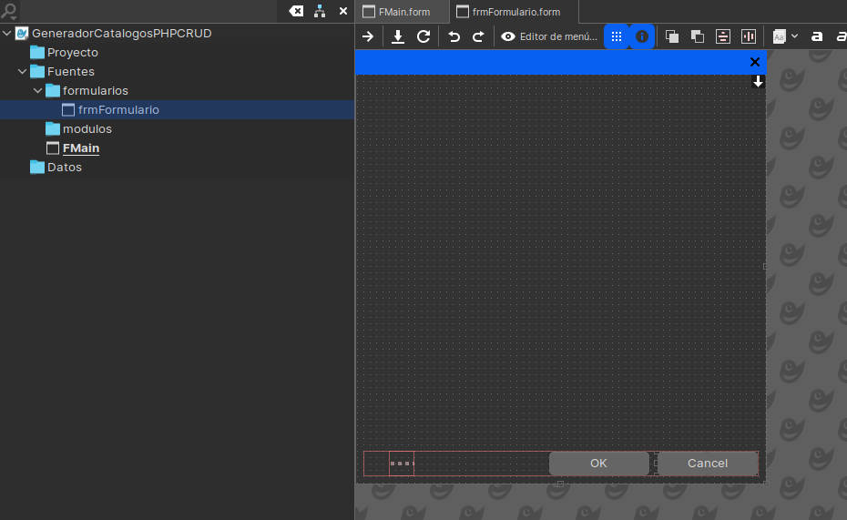847x520 pixels.
Task: Toggle the form grid display button
Action: [x=617, y=36]
